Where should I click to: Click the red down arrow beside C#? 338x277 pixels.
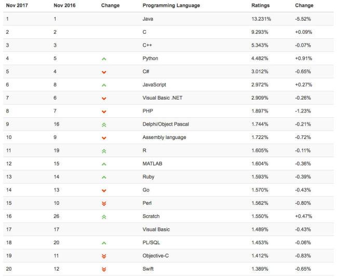click(104, 72)
